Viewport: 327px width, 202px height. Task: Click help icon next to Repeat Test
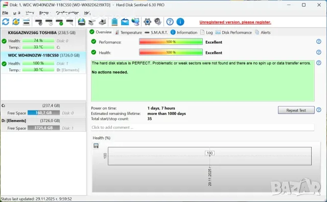click(x=319, y=110)
